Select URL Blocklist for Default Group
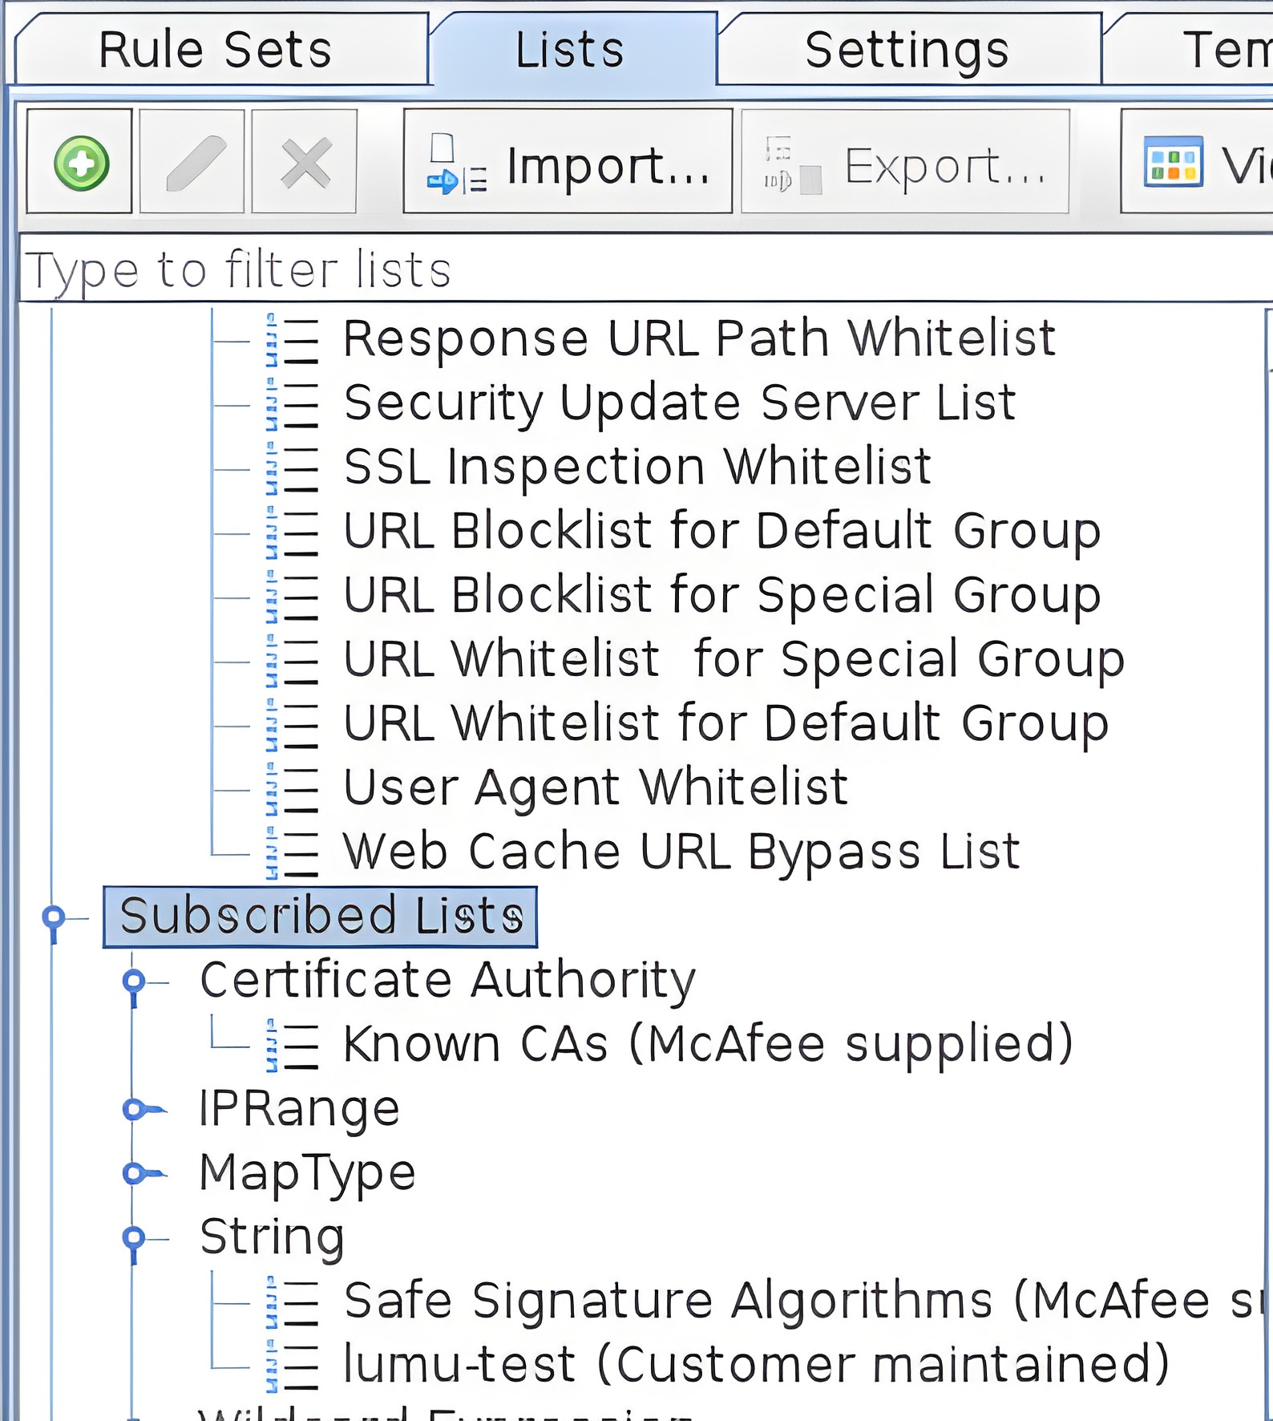The image size is (1273, 1421). click(721, 532)
